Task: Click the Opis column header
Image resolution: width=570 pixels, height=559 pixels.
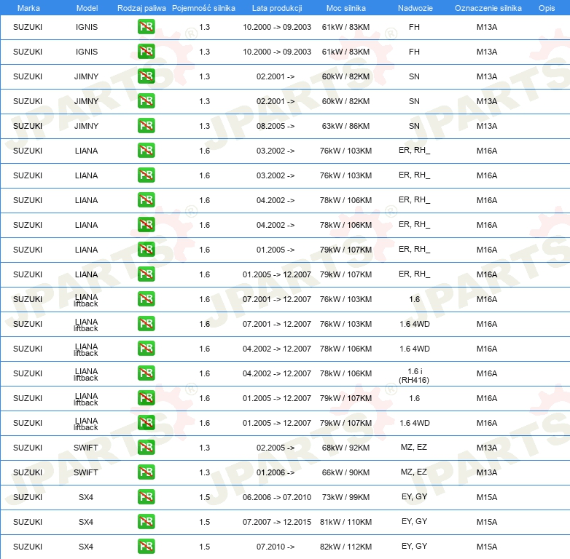Action: 547,8
